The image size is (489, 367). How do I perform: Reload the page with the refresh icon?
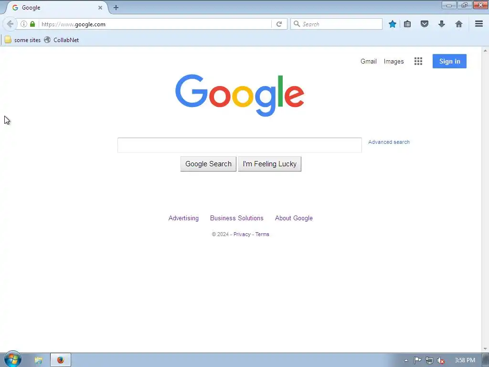click(x=279, y=24)
